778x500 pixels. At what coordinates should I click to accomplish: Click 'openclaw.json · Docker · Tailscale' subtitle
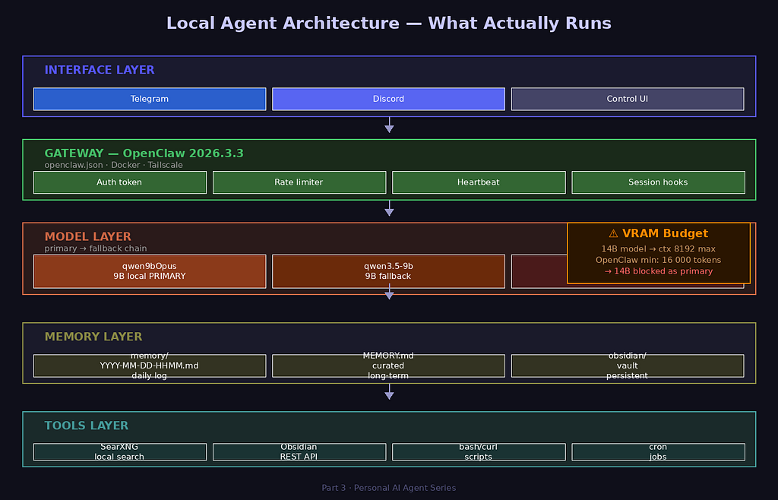(x=114, y=165)
